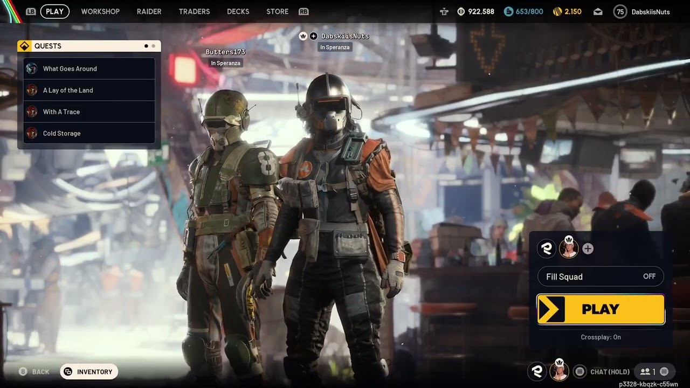Viewport: 690px width, 388px height.
Task: Click the In Speranza status under Butters173
Action: point(225,63)
